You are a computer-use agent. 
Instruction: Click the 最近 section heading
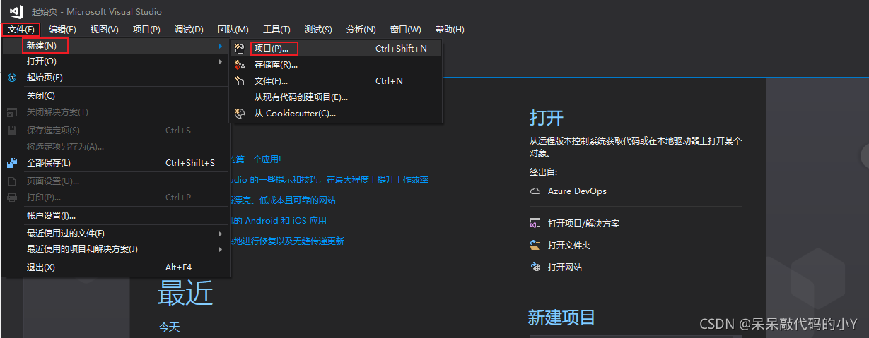[185, 292]
